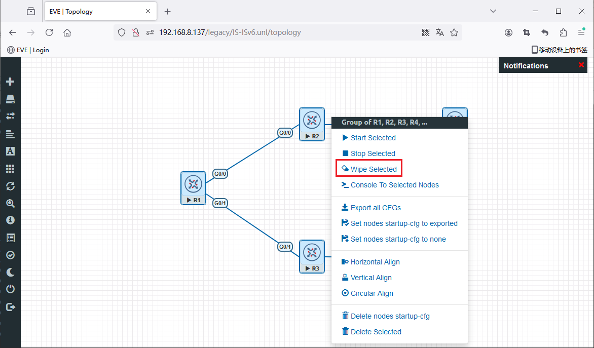Click the refresh topology icon in sidebar
Image resolution: width=594 pixels, height=348 pixels.
[10, 186]
